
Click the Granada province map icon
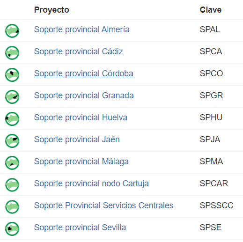[x=12, y=97]
